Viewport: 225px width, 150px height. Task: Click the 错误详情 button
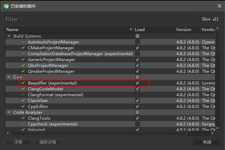[48, 142]
